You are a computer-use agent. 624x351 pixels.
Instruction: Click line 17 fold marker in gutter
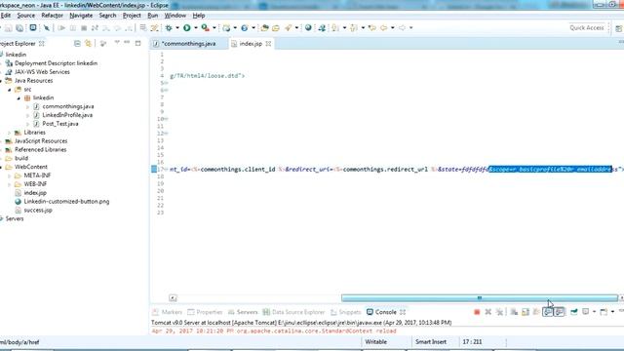click(166, 170)
